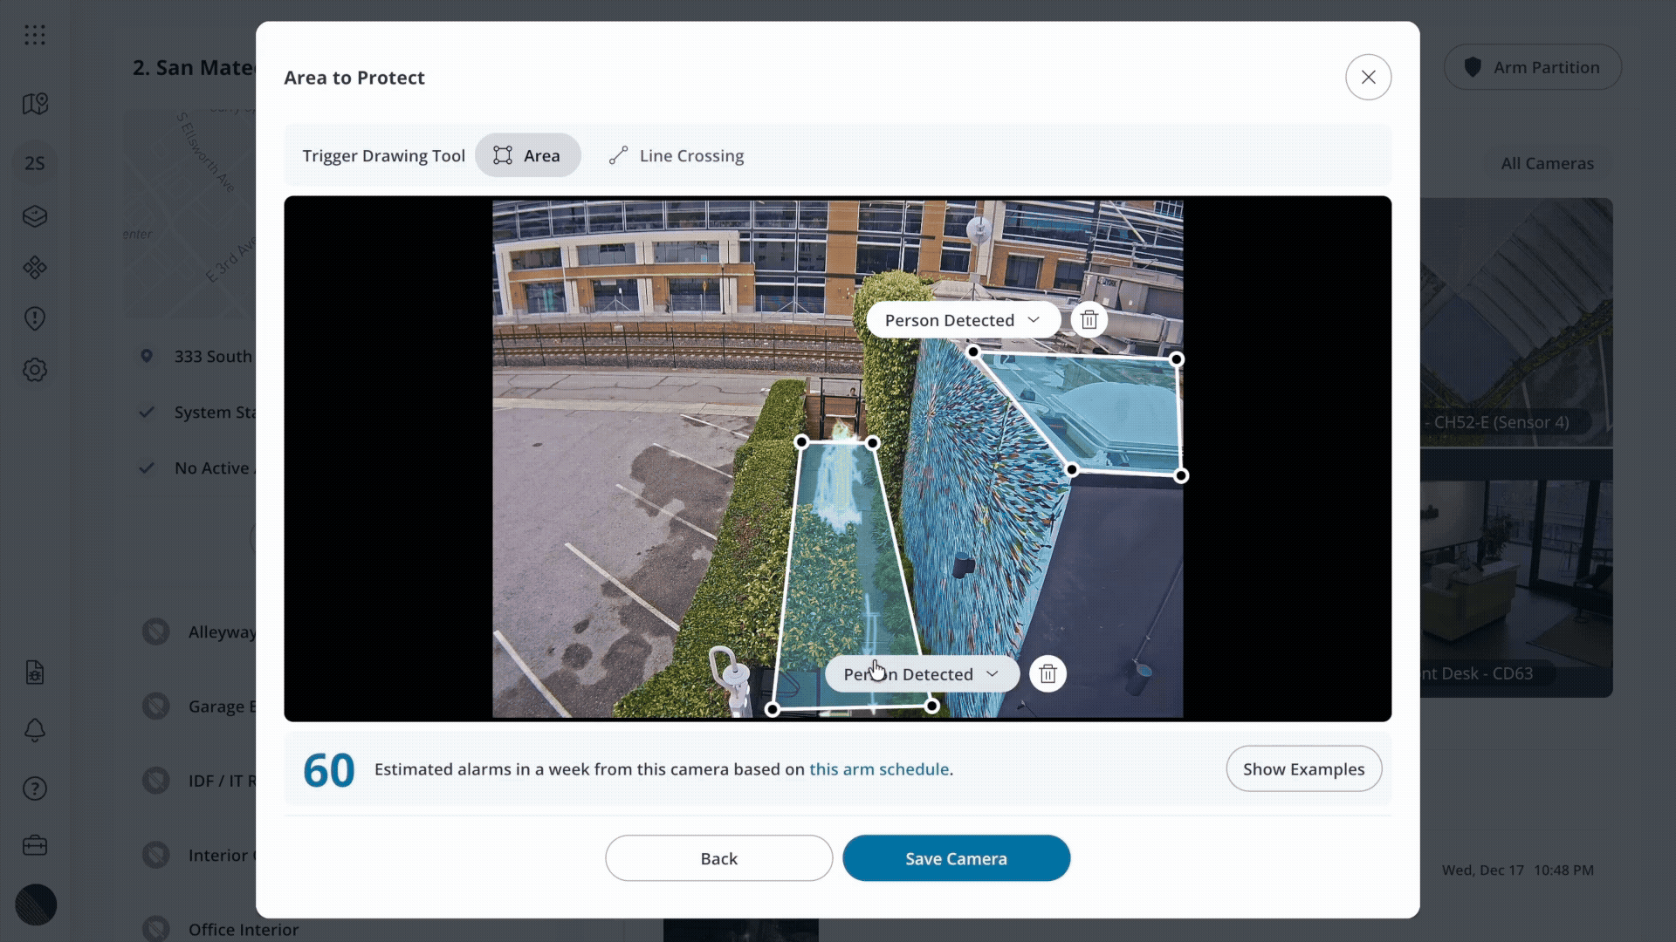Image resolution: width=1676 pixels, height=942 pixels.
Task: Select the Interior camera row
Action: coord(199,855)
